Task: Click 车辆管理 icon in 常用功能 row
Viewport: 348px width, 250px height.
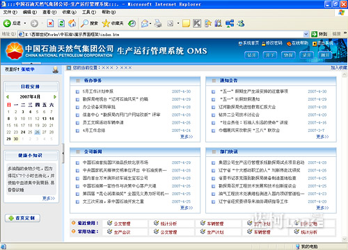Action: coord(249,231)
